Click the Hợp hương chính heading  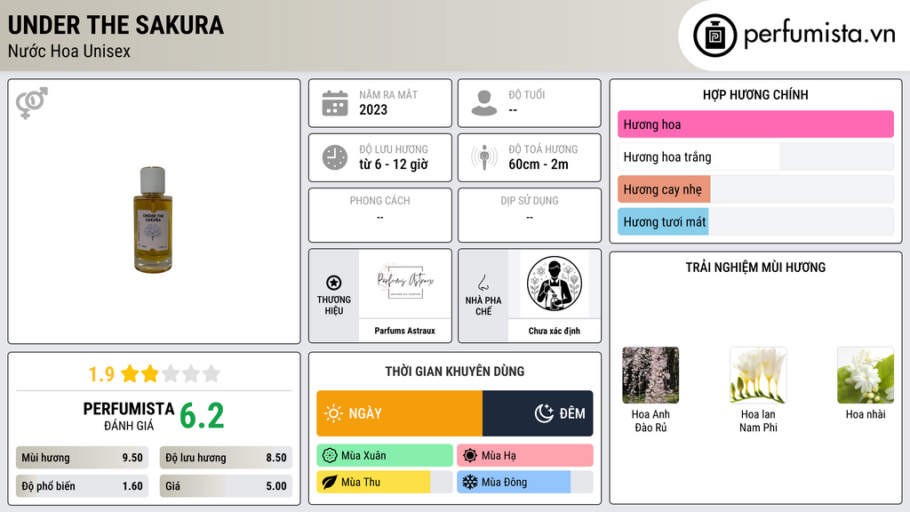click(755, 94)
